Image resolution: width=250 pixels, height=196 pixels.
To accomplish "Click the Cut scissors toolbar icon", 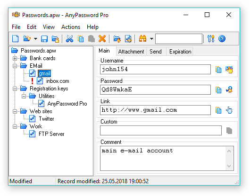I will pos(69,39).
